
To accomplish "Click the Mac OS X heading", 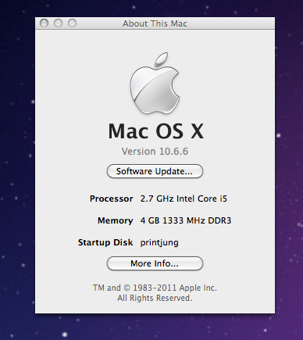I will [x=155, y=131].
